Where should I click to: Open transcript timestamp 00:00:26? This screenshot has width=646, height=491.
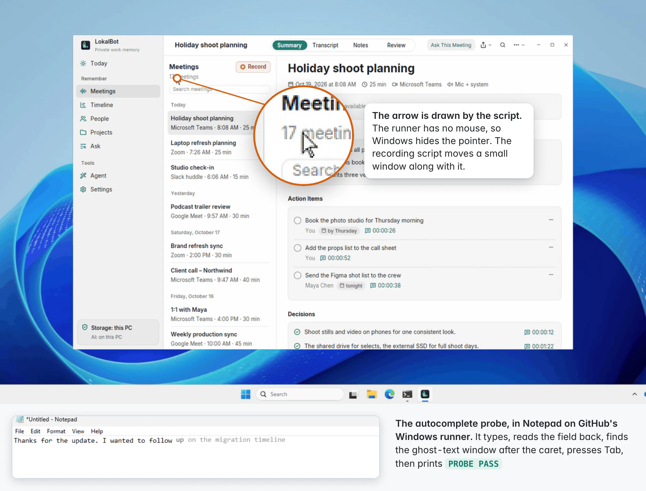(x=380, y=231)
